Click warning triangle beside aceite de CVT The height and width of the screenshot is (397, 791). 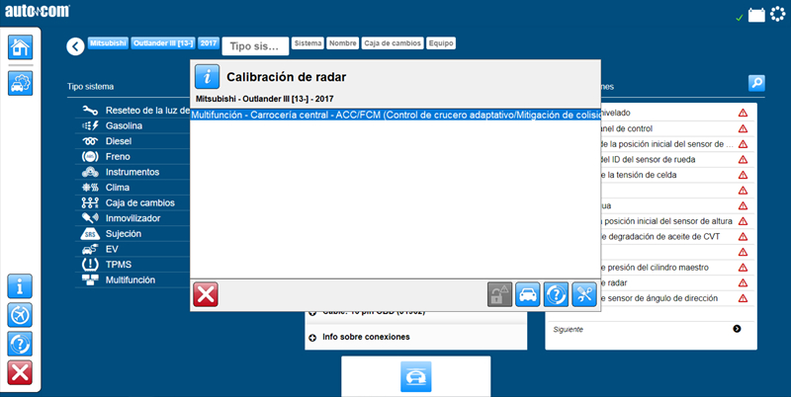point(743,237)
